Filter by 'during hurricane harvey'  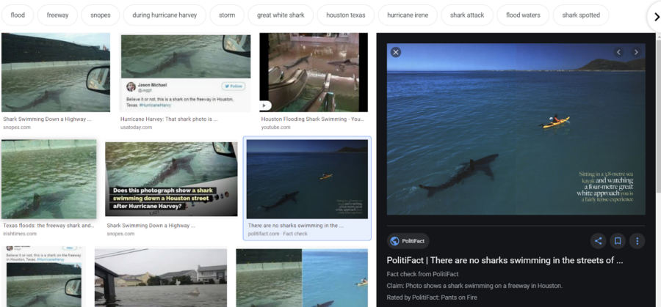(x=165, y=15)
